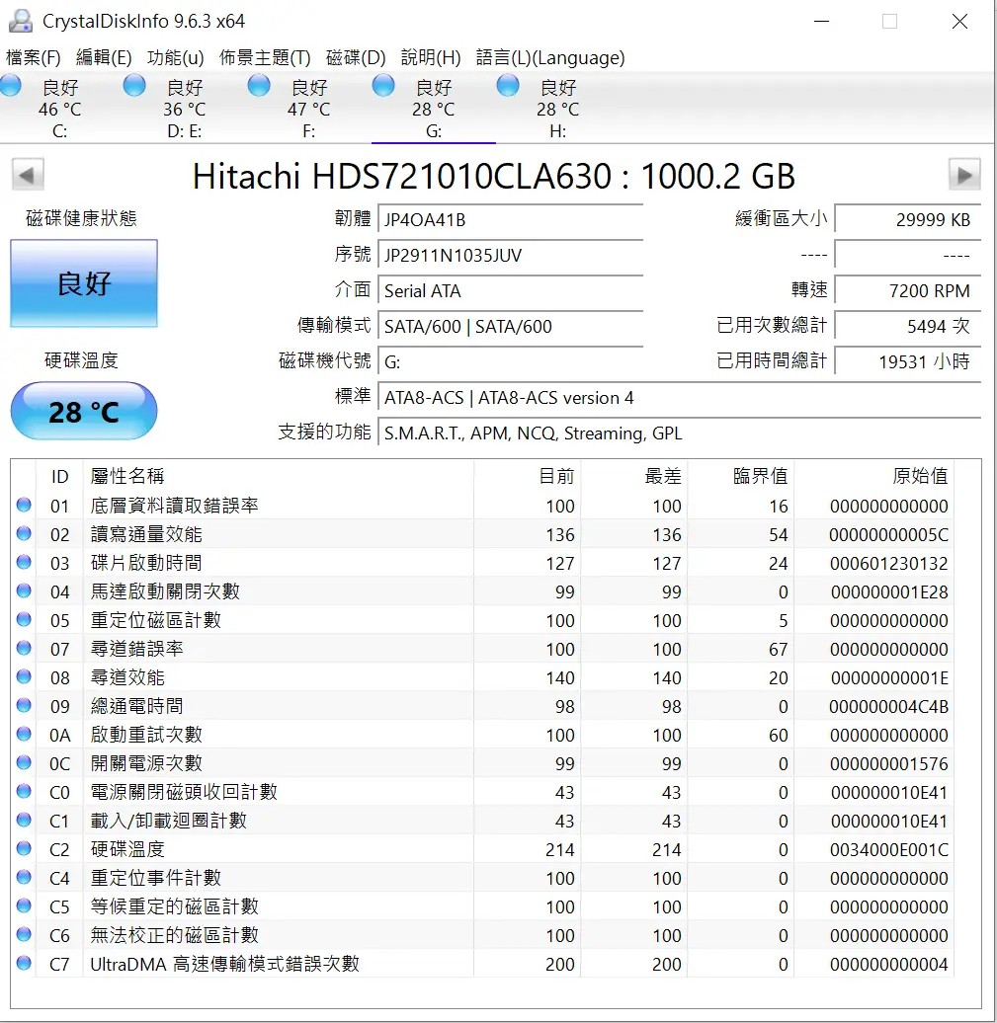Viewport: 997px width, 1023px height.
Task: Click status dot of attribute C1 row
Action: (24, 821)
